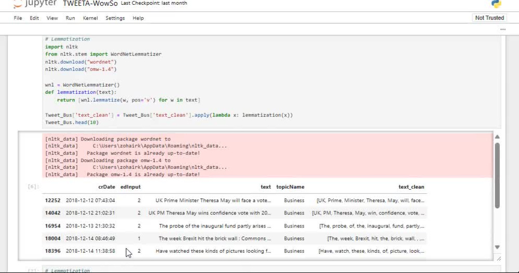This screenshot has height=273, width=519.
Task: Click the tweet text 'The week Brexit hit the brick wall'
Action: 214,238
